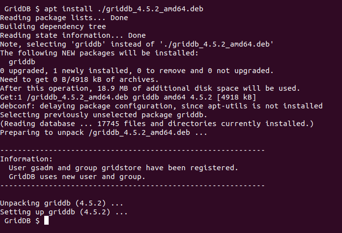This screenshot has width=342, height=233.
Task: Click the "Information:" heading text
Action: (26, 159)
